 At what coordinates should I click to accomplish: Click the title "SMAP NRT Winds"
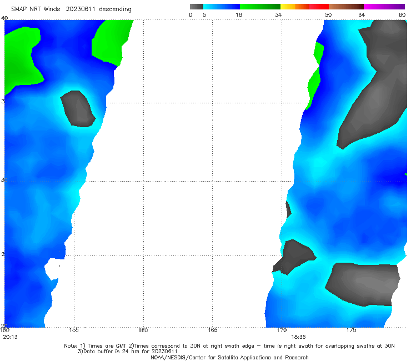(36, 9)
